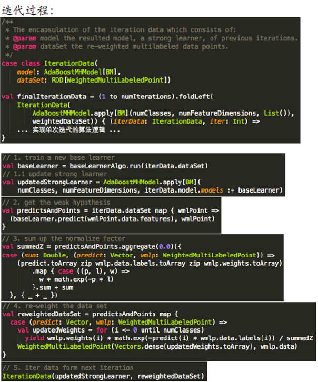Click the Chinese comment '实现单次迭代的算法逻辑'
318x382 pixels.
pos(69,129)
